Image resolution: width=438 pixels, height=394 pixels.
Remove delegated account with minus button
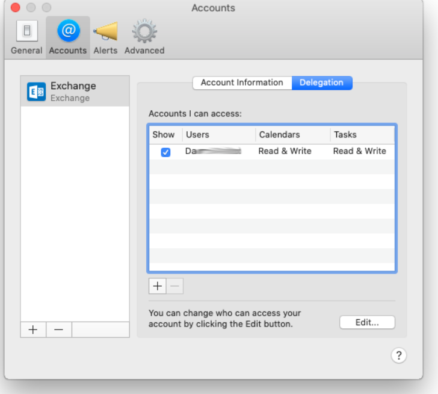click(175, 286)
